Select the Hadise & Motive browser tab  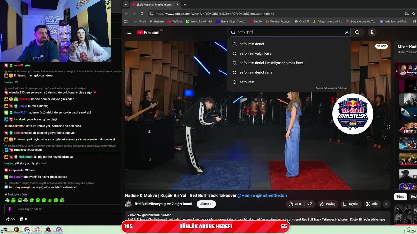click(155, 4)
